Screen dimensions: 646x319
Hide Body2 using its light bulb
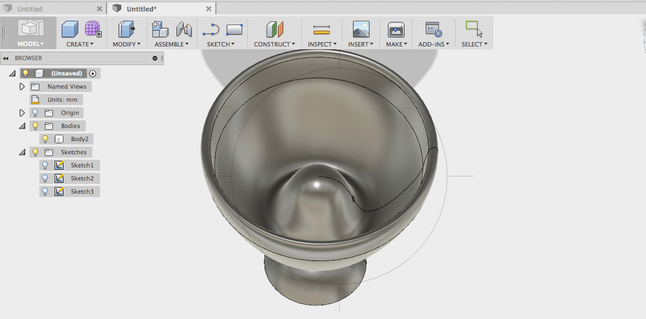click(x=45, y=139)
